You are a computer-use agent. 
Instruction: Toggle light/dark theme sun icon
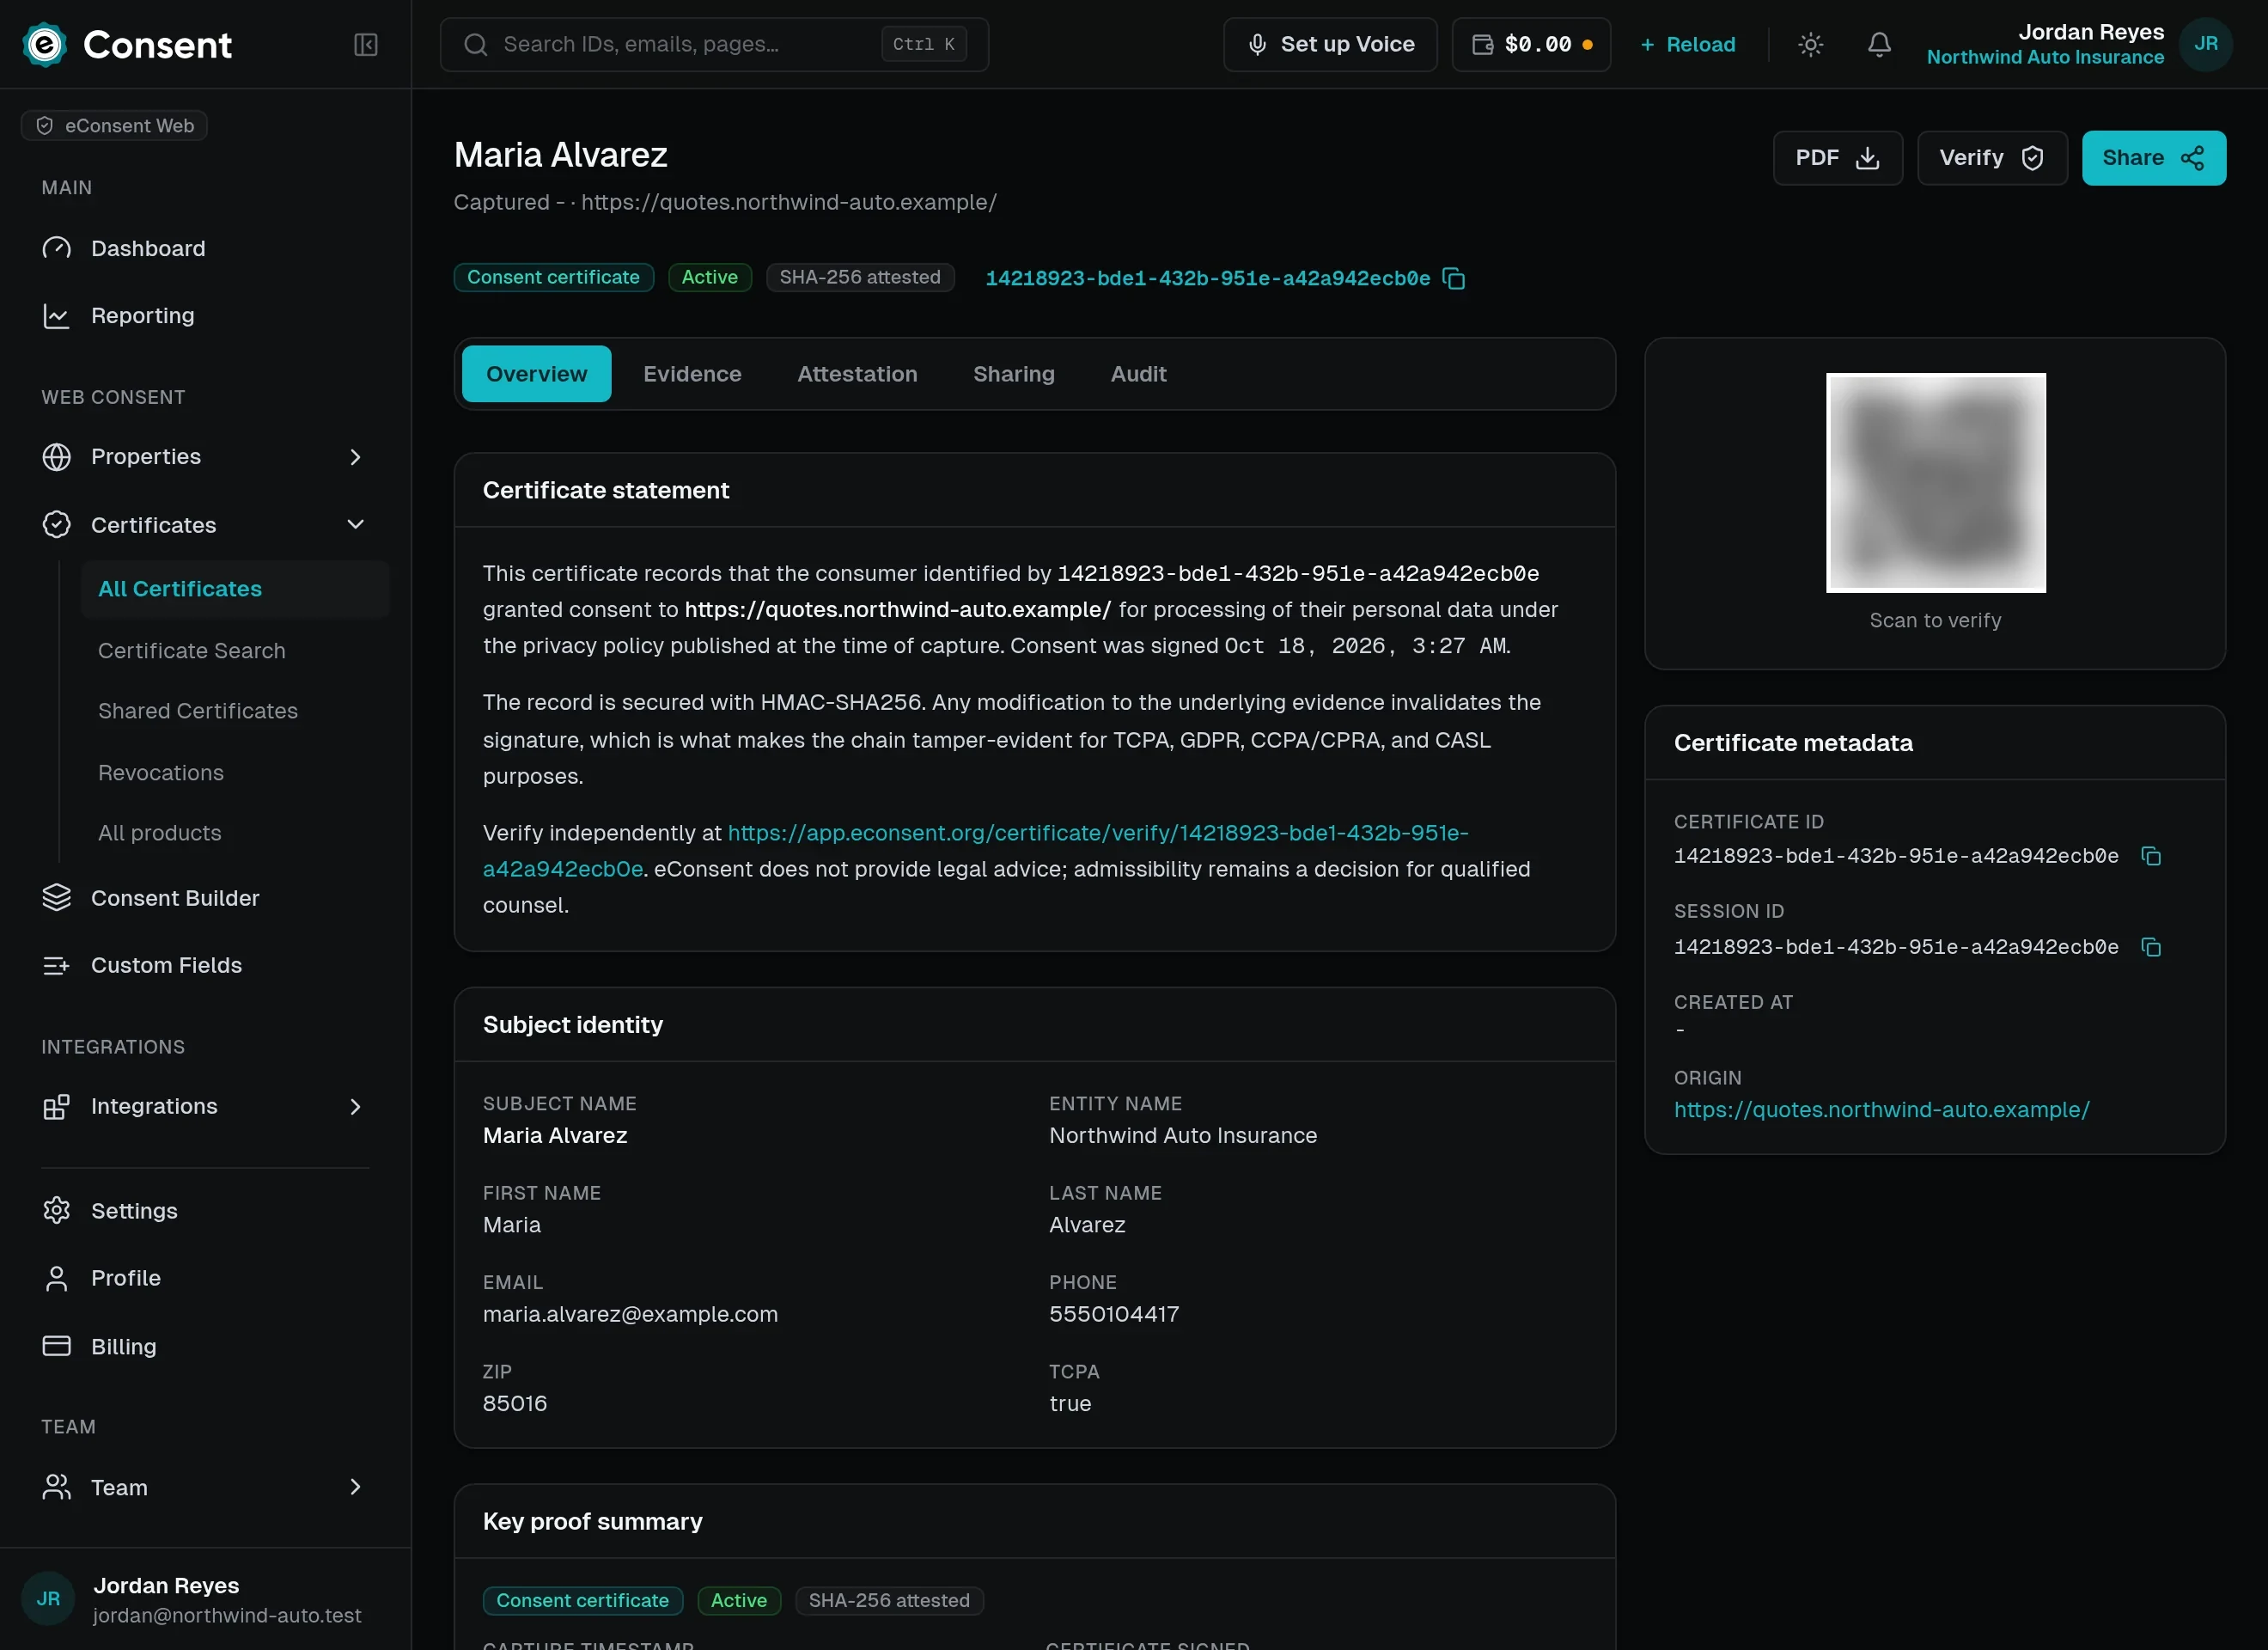click(x=1810, y=44)
